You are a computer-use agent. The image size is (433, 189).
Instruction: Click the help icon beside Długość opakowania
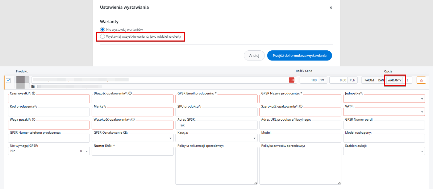(x=130, y=93)
